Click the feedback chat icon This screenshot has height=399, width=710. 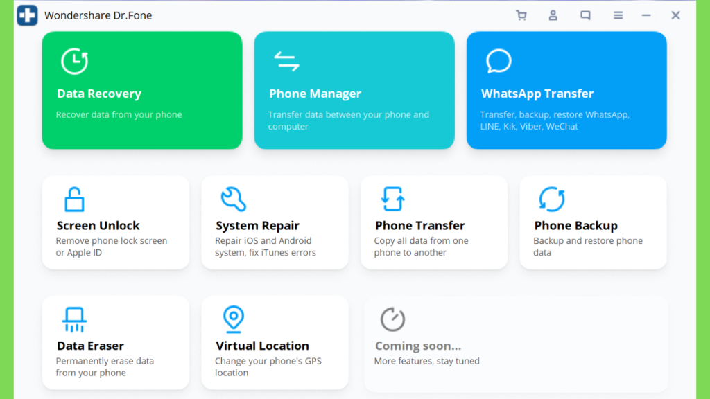585,15
